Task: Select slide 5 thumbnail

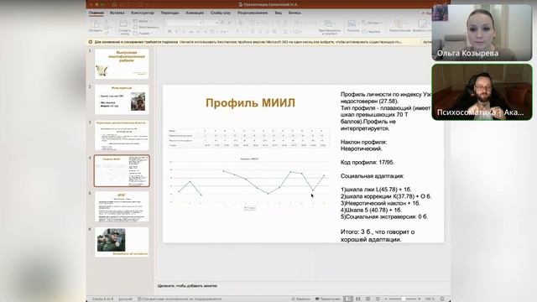Action: tap(122, 206)
